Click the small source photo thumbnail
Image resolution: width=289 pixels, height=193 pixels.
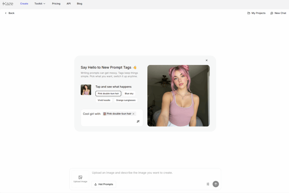click(86, 90)
